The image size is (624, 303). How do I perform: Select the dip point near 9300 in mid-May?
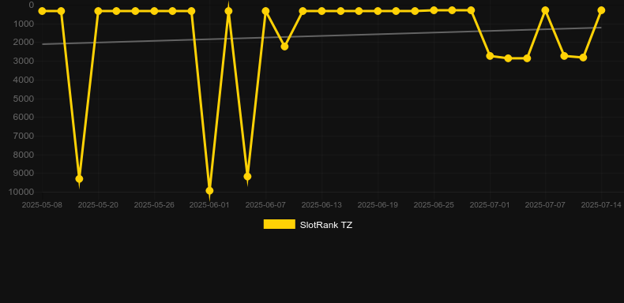click(79, 179)
